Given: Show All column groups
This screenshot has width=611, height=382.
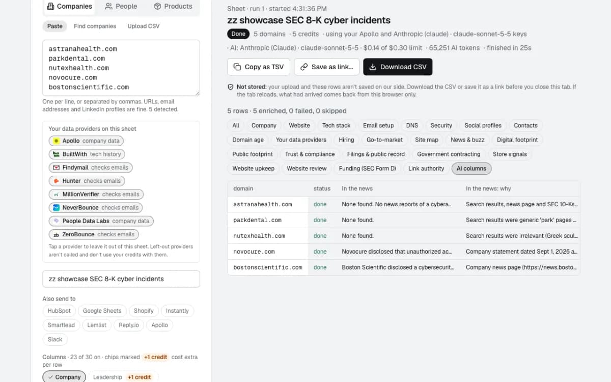Looking at the screenshot, I should [236, 125].
